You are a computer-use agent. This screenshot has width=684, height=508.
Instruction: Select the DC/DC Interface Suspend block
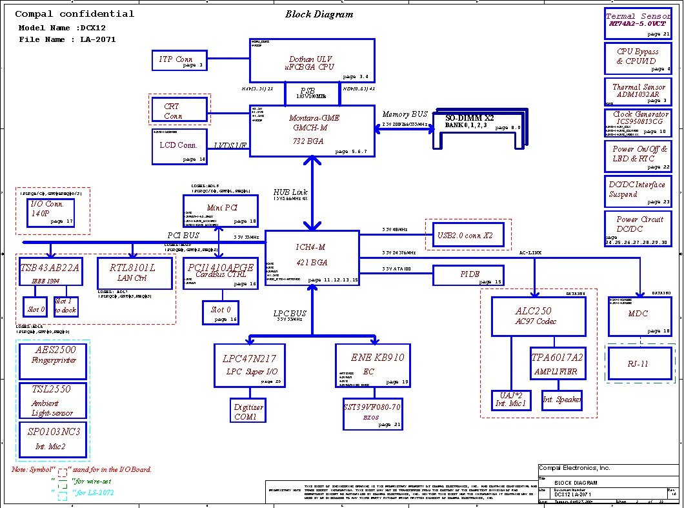(x=638, y=191)
